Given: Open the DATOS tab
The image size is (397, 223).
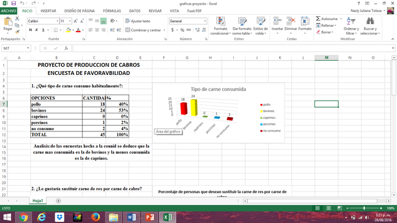Looking at the screenshot, I should click(135, 11).
